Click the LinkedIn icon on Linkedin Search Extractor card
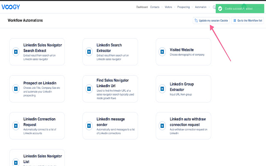 pos(89,51)
